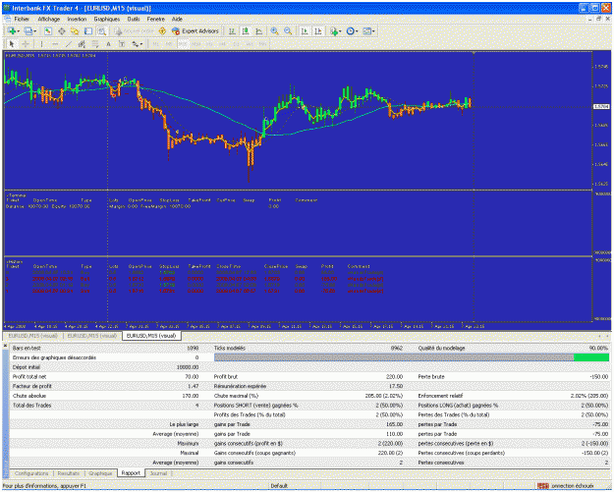
Task: Open the Fenetre menu
Action: click(156, 19)
